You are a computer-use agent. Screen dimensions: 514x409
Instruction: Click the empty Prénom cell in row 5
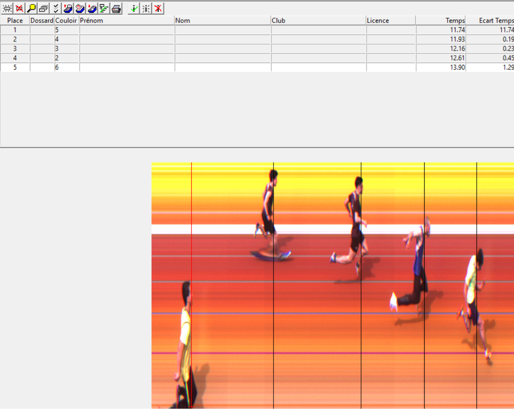click(x=127, y=67)
